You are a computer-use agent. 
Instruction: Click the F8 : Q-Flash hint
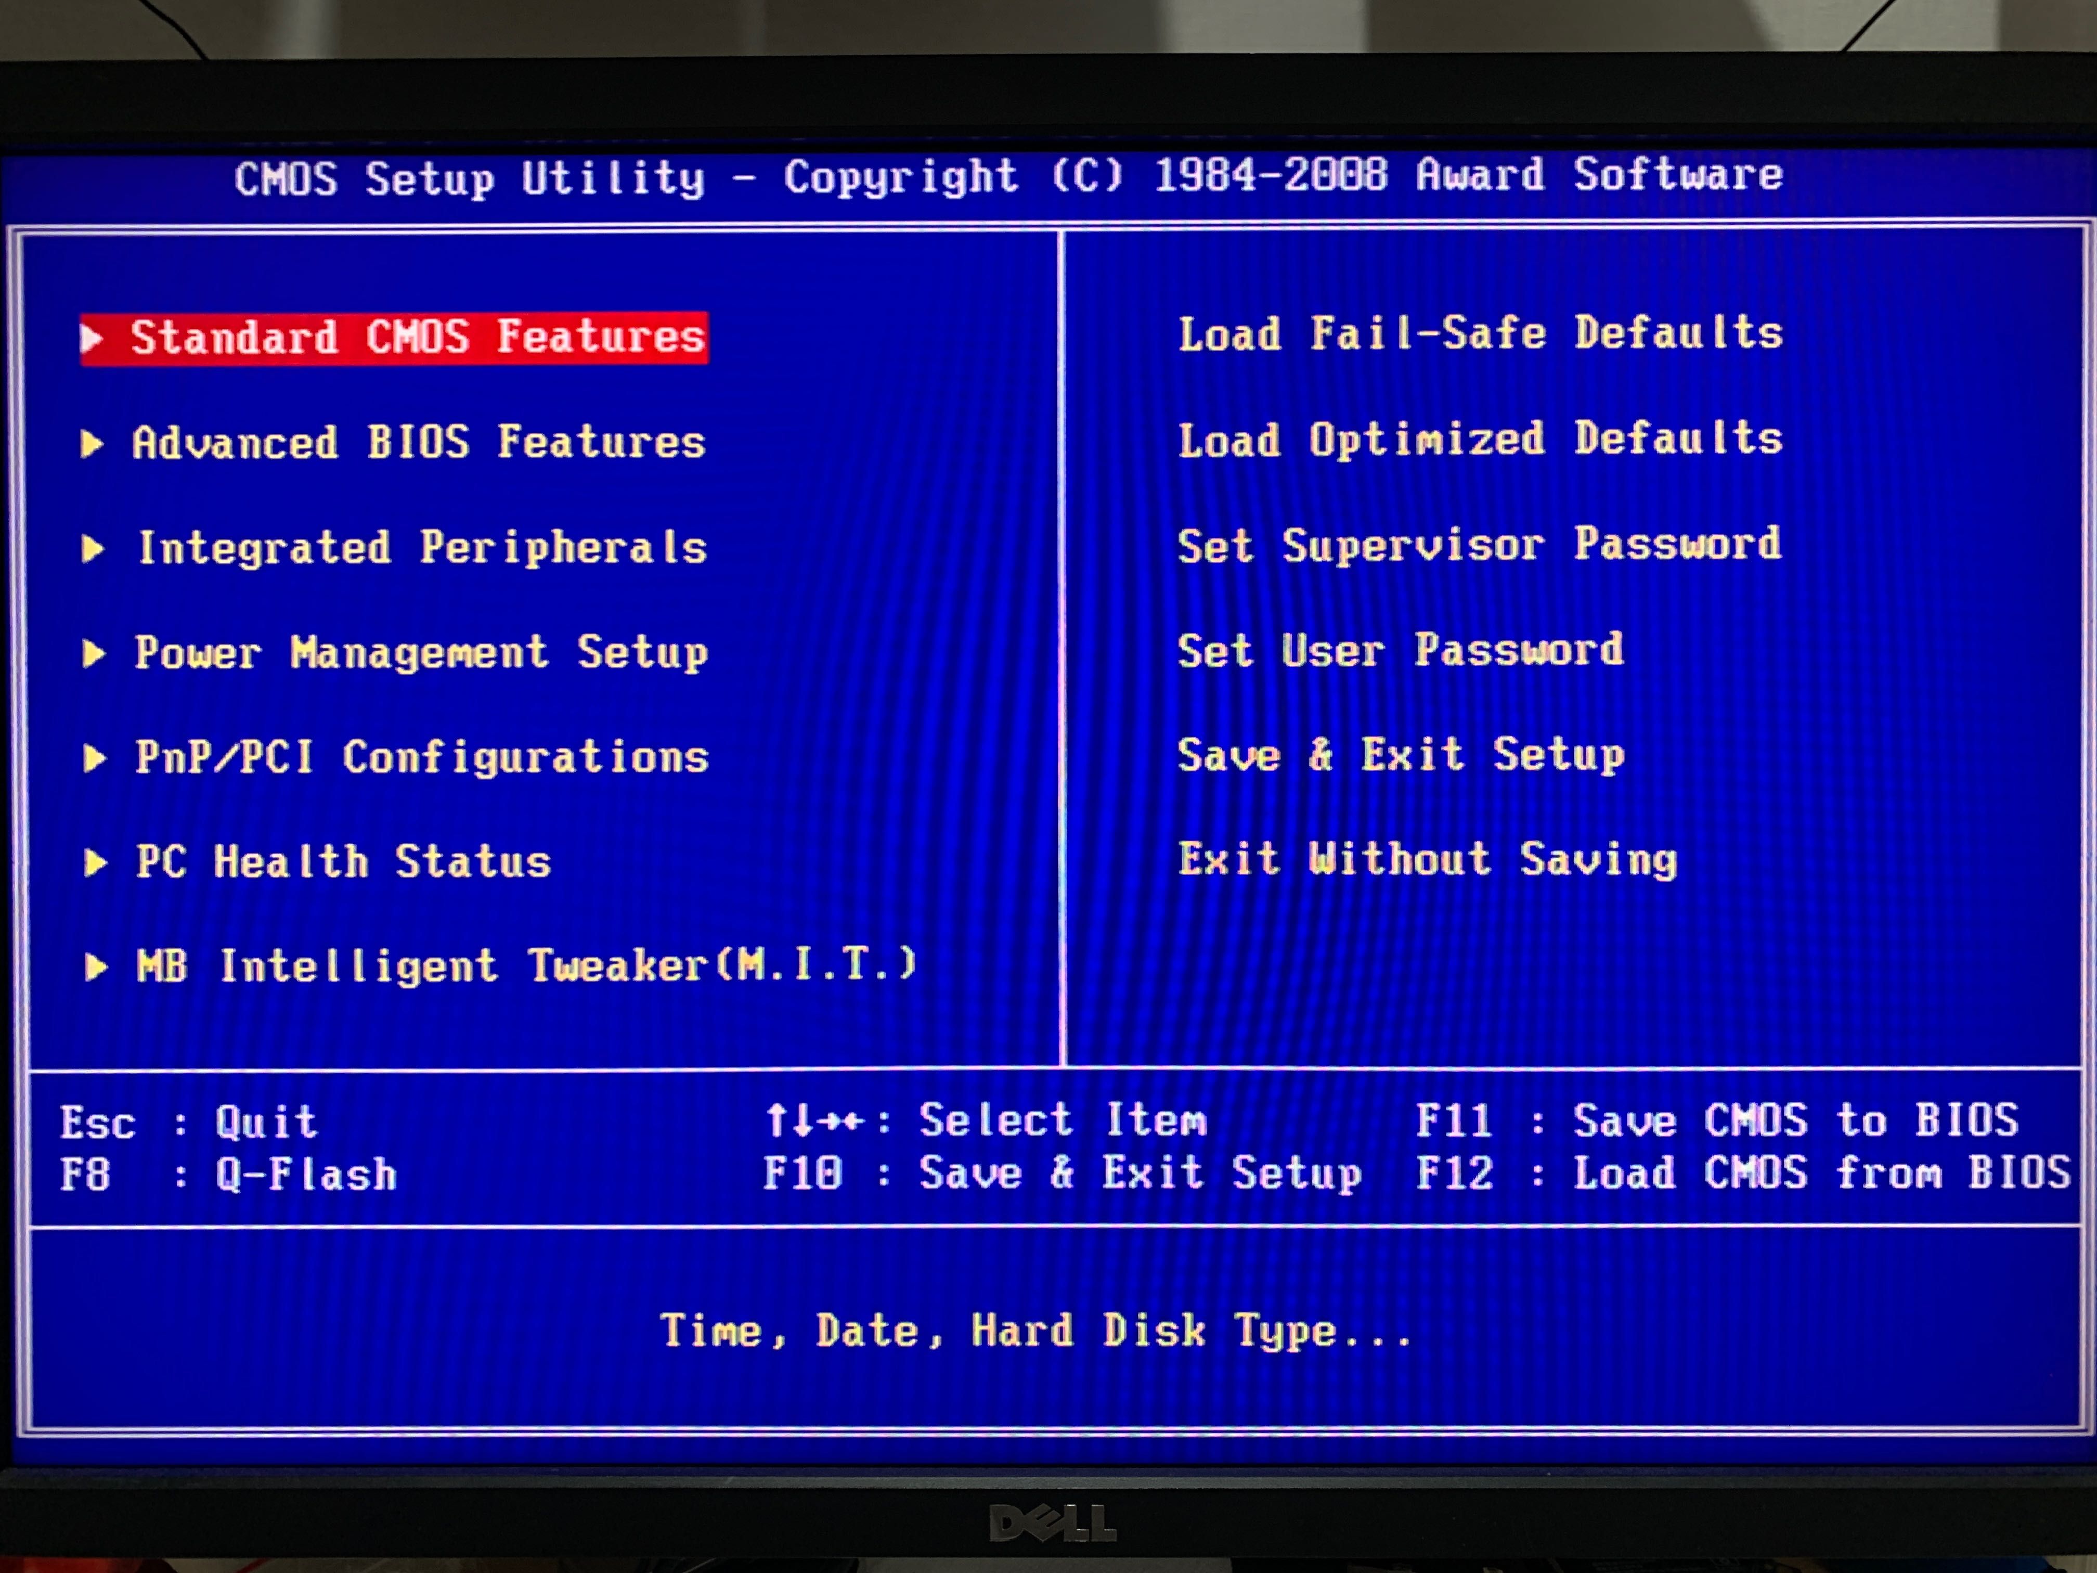click(228, 1175)
